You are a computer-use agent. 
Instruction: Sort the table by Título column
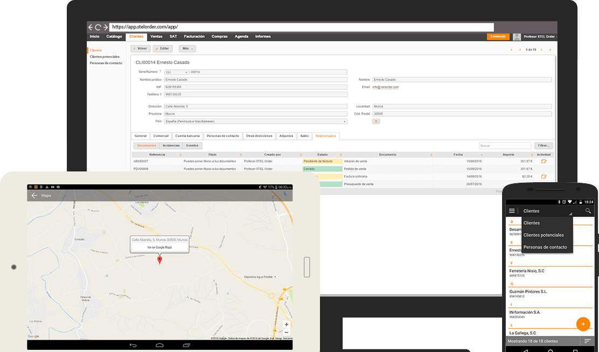(241, 155)
